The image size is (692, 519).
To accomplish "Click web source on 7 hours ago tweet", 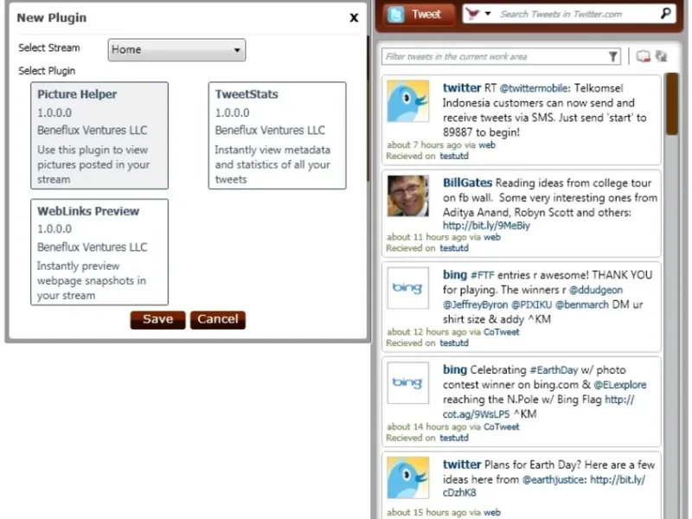I will click(x=487, y=144).
